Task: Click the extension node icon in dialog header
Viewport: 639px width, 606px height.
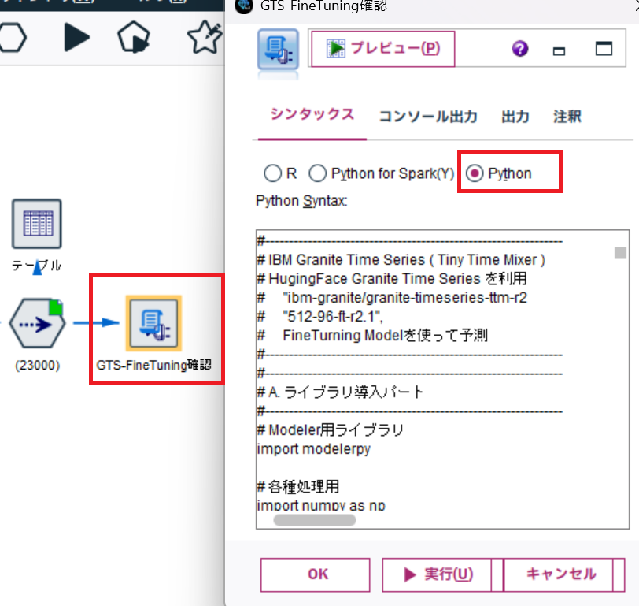Action: (278, 50)
